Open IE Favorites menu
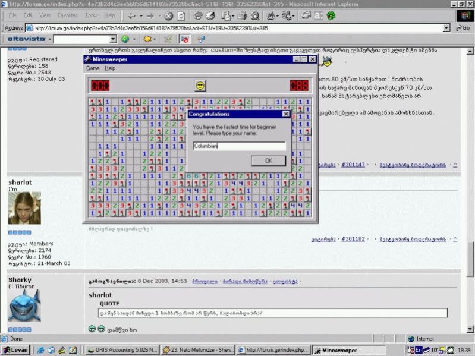The image size is (475, 356). 67,15
